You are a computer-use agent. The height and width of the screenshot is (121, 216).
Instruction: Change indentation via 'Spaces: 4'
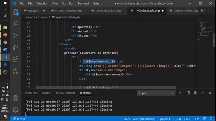point(164,119)
